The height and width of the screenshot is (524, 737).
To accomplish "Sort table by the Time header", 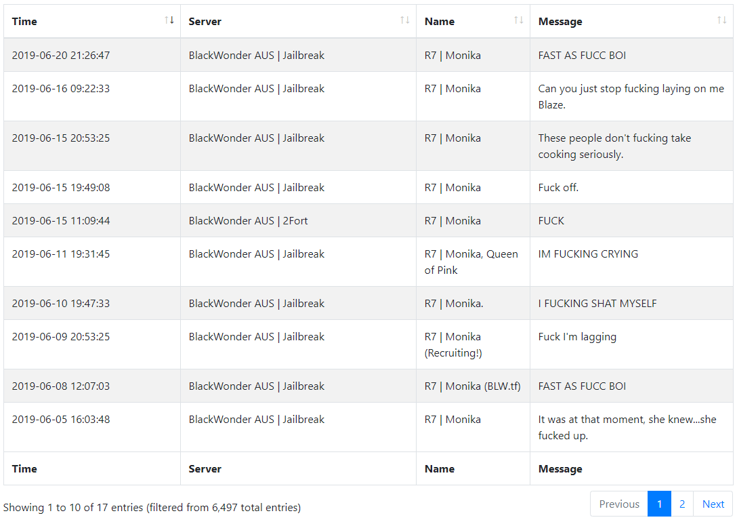I will tap(92, 22).
